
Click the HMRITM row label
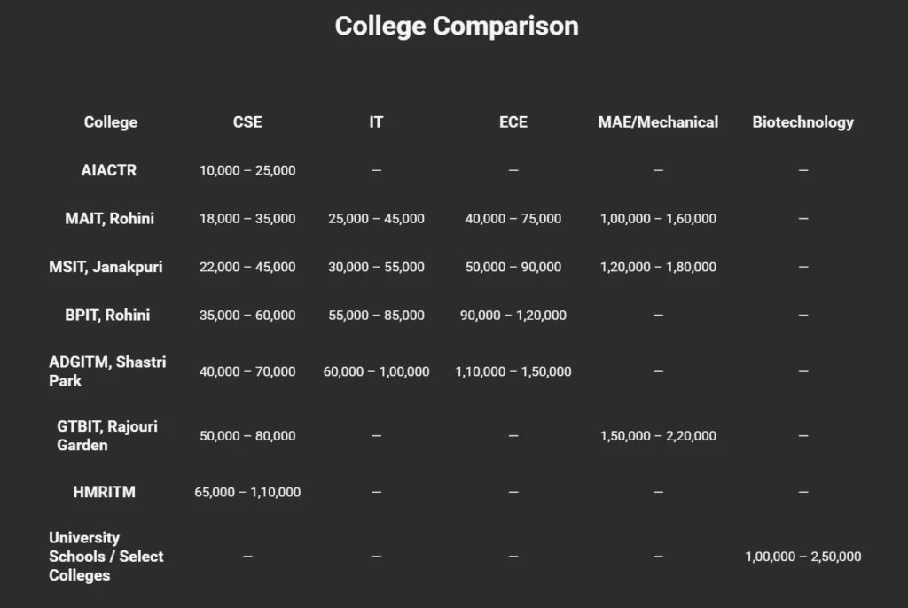tap(105, 492)
